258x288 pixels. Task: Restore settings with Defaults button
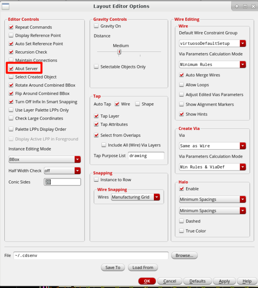click(197, 281)
